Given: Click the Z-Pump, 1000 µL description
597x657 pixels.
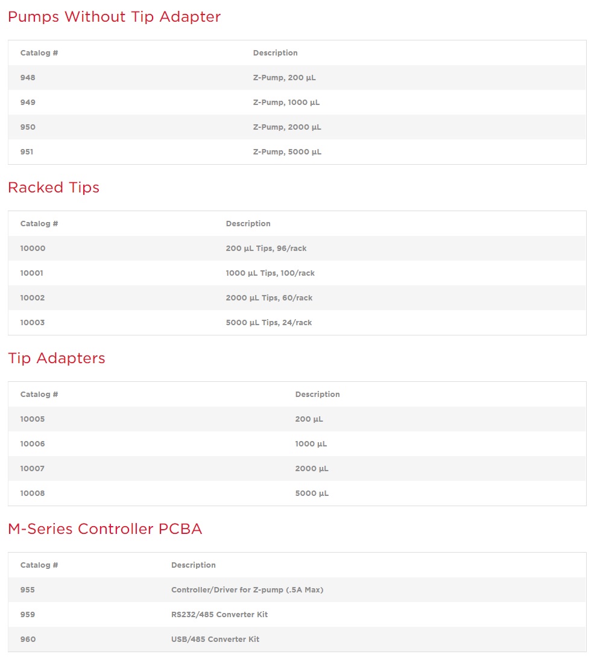Looking at the screenshot, I should point(286,103).
